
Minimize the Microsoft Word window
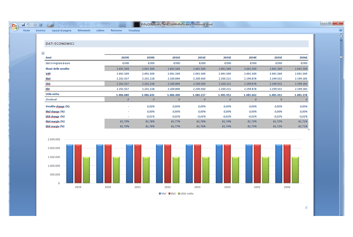[323, 23]
